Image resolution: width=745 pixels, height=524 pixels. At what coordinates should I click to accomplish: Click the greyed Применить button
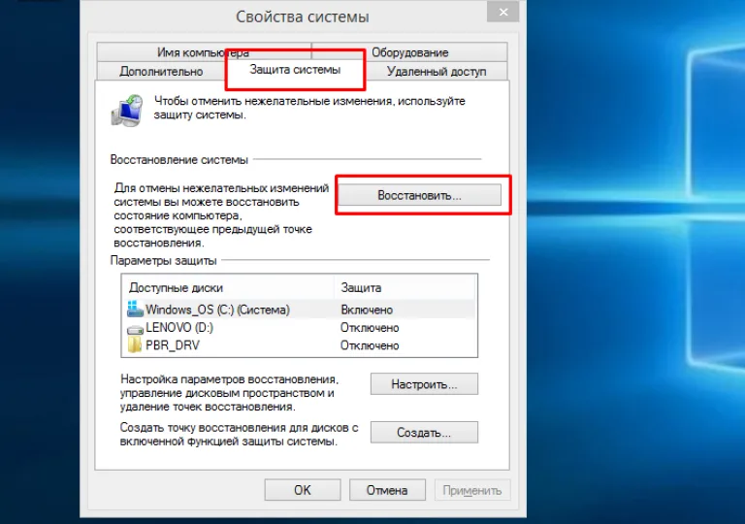point(472,490)
